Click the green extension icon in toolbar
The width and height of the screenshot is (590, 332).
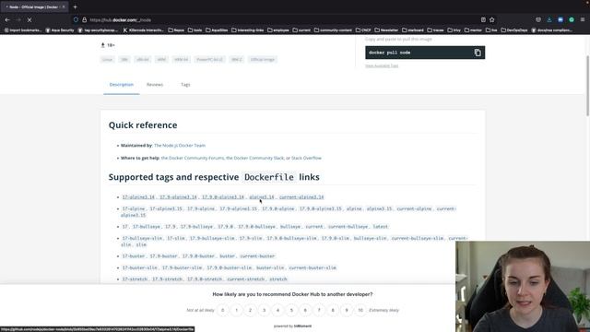point(572,19)
